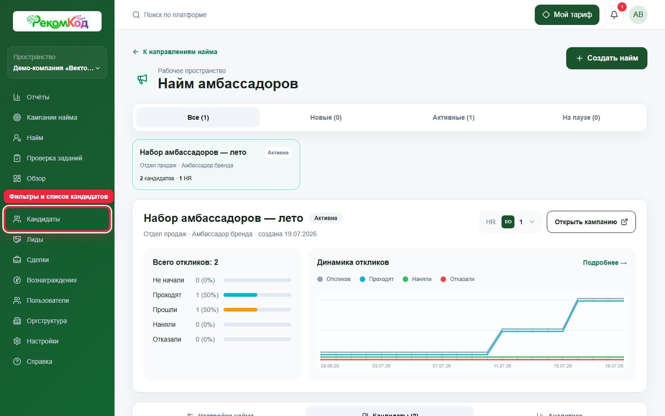The width and height of the screenshot is (665, 416).
Task: Toggle the Откликов legend series
Action: click(334, 279)
